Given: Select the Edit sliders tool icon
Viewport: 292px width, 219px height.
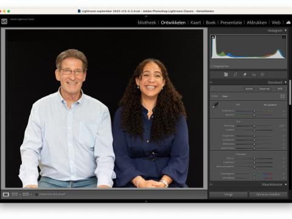Looking at the screenshot, I should coord(226,75).
